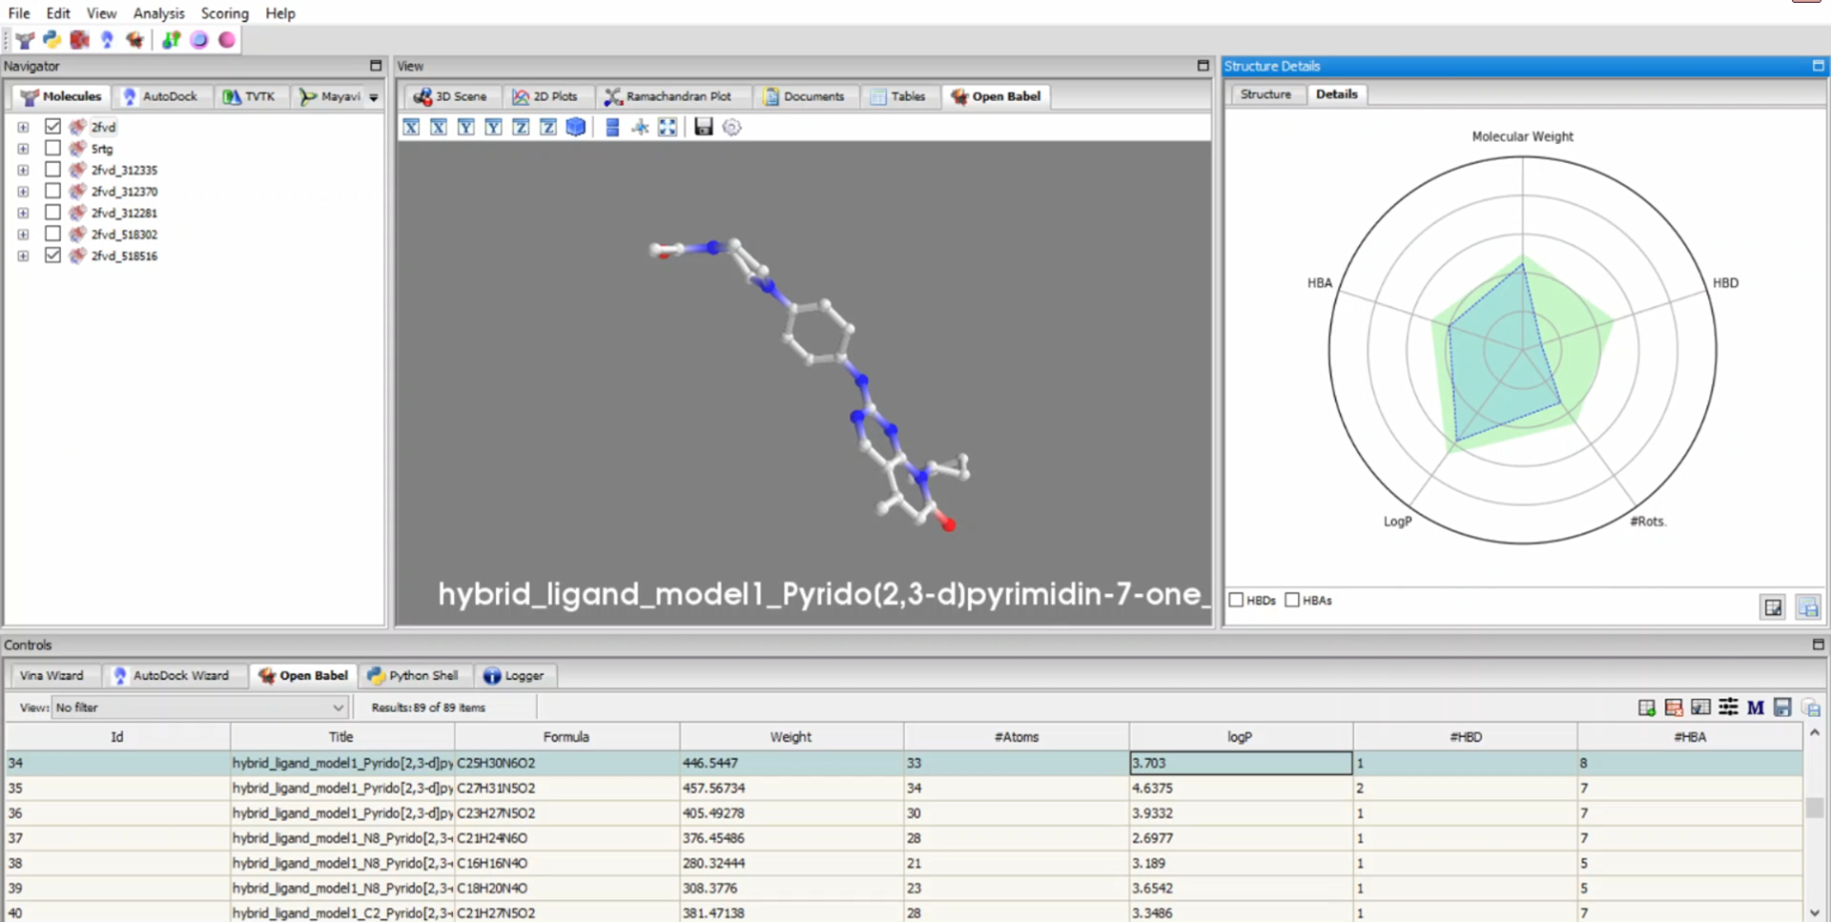Click the blue M minimize icon

coord(1756,707)
